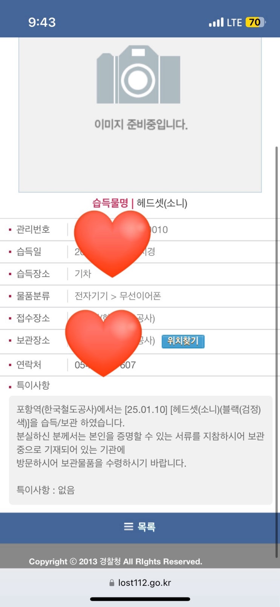Screen dimensions: 280x607
Task: Tap the camera placeholder icon
Action: click(138, 75)
